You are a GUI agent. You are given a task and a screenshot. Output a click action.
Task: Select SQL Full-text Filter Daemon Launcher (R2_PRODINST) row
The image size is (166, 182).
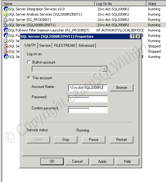pyautogui.click(x=84, y=30)
